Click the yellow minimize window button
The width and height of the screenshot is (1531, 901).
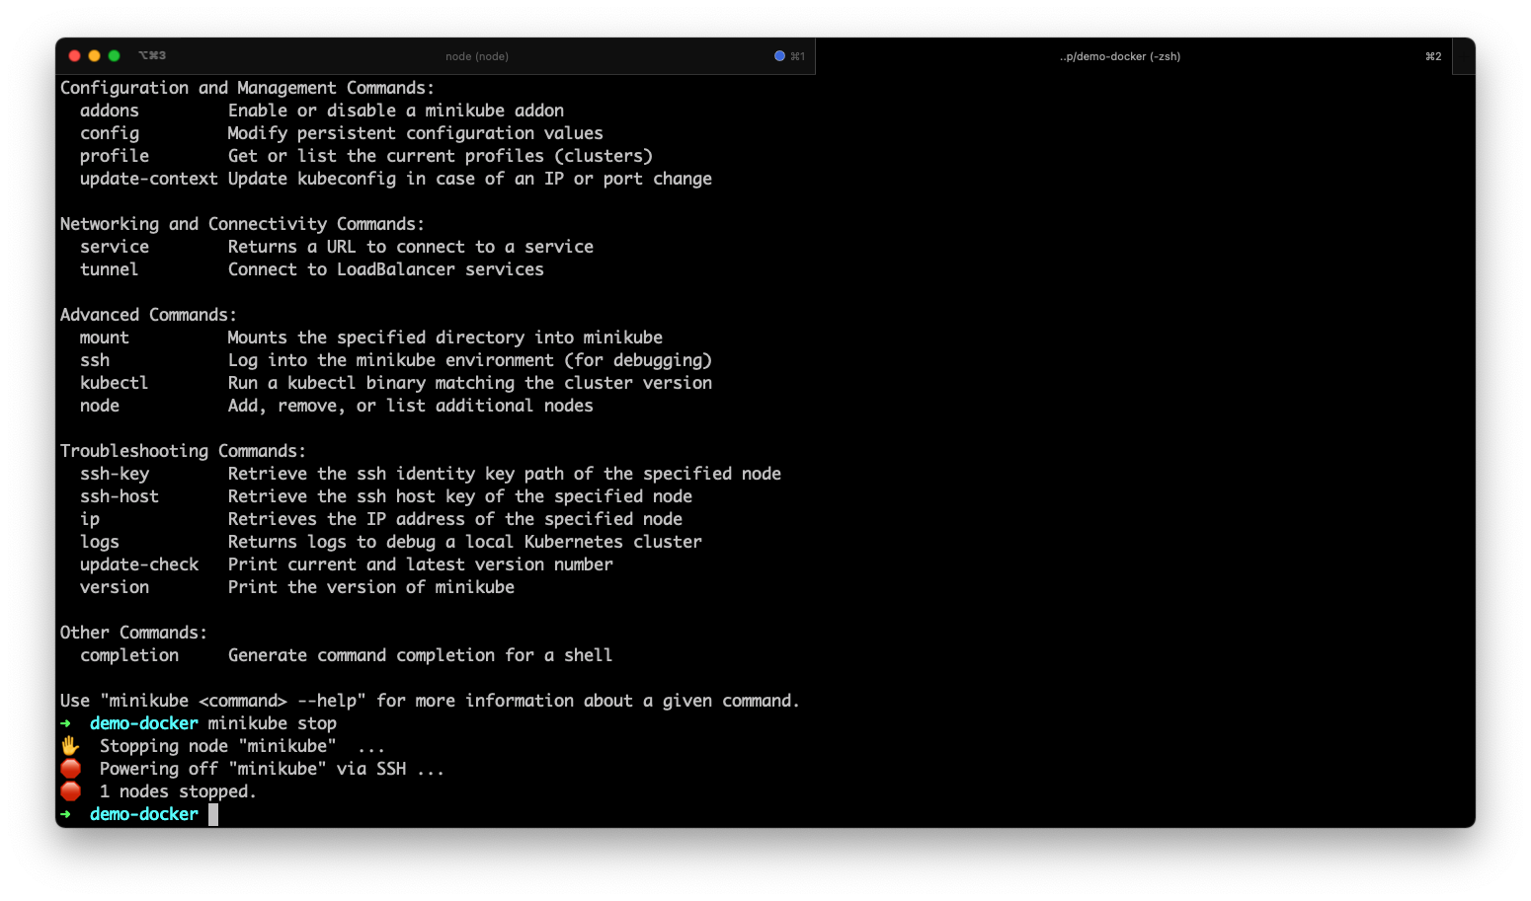click(x=94, y=56)
